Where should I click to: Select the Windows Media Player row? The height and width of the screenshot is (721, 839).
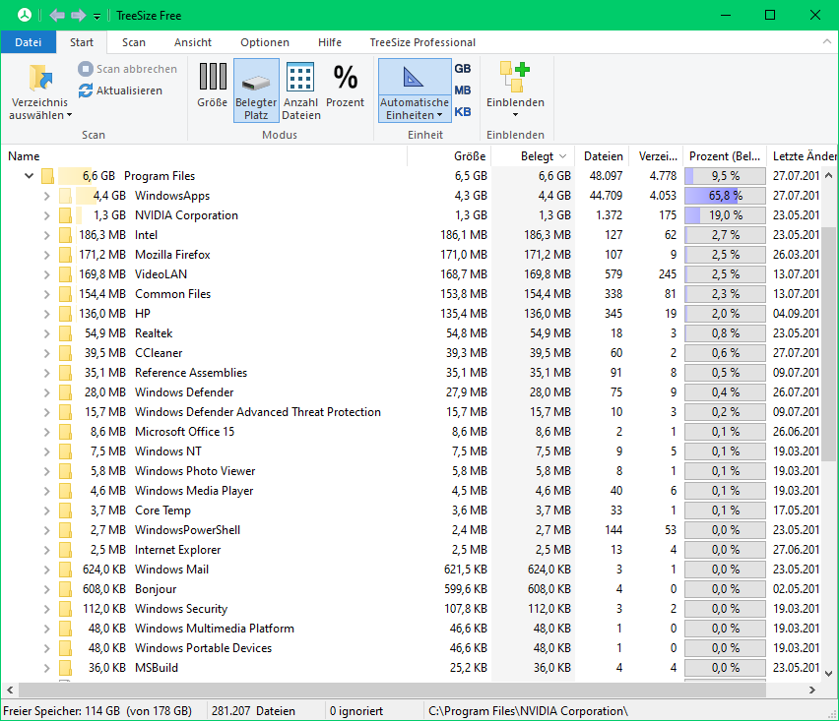411,491
